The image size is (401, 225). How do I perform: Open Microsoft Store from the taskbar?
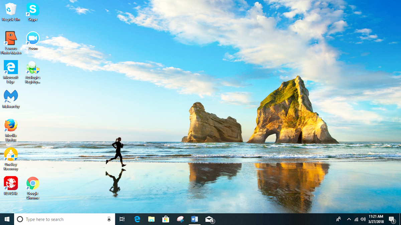tap(166, 219)
